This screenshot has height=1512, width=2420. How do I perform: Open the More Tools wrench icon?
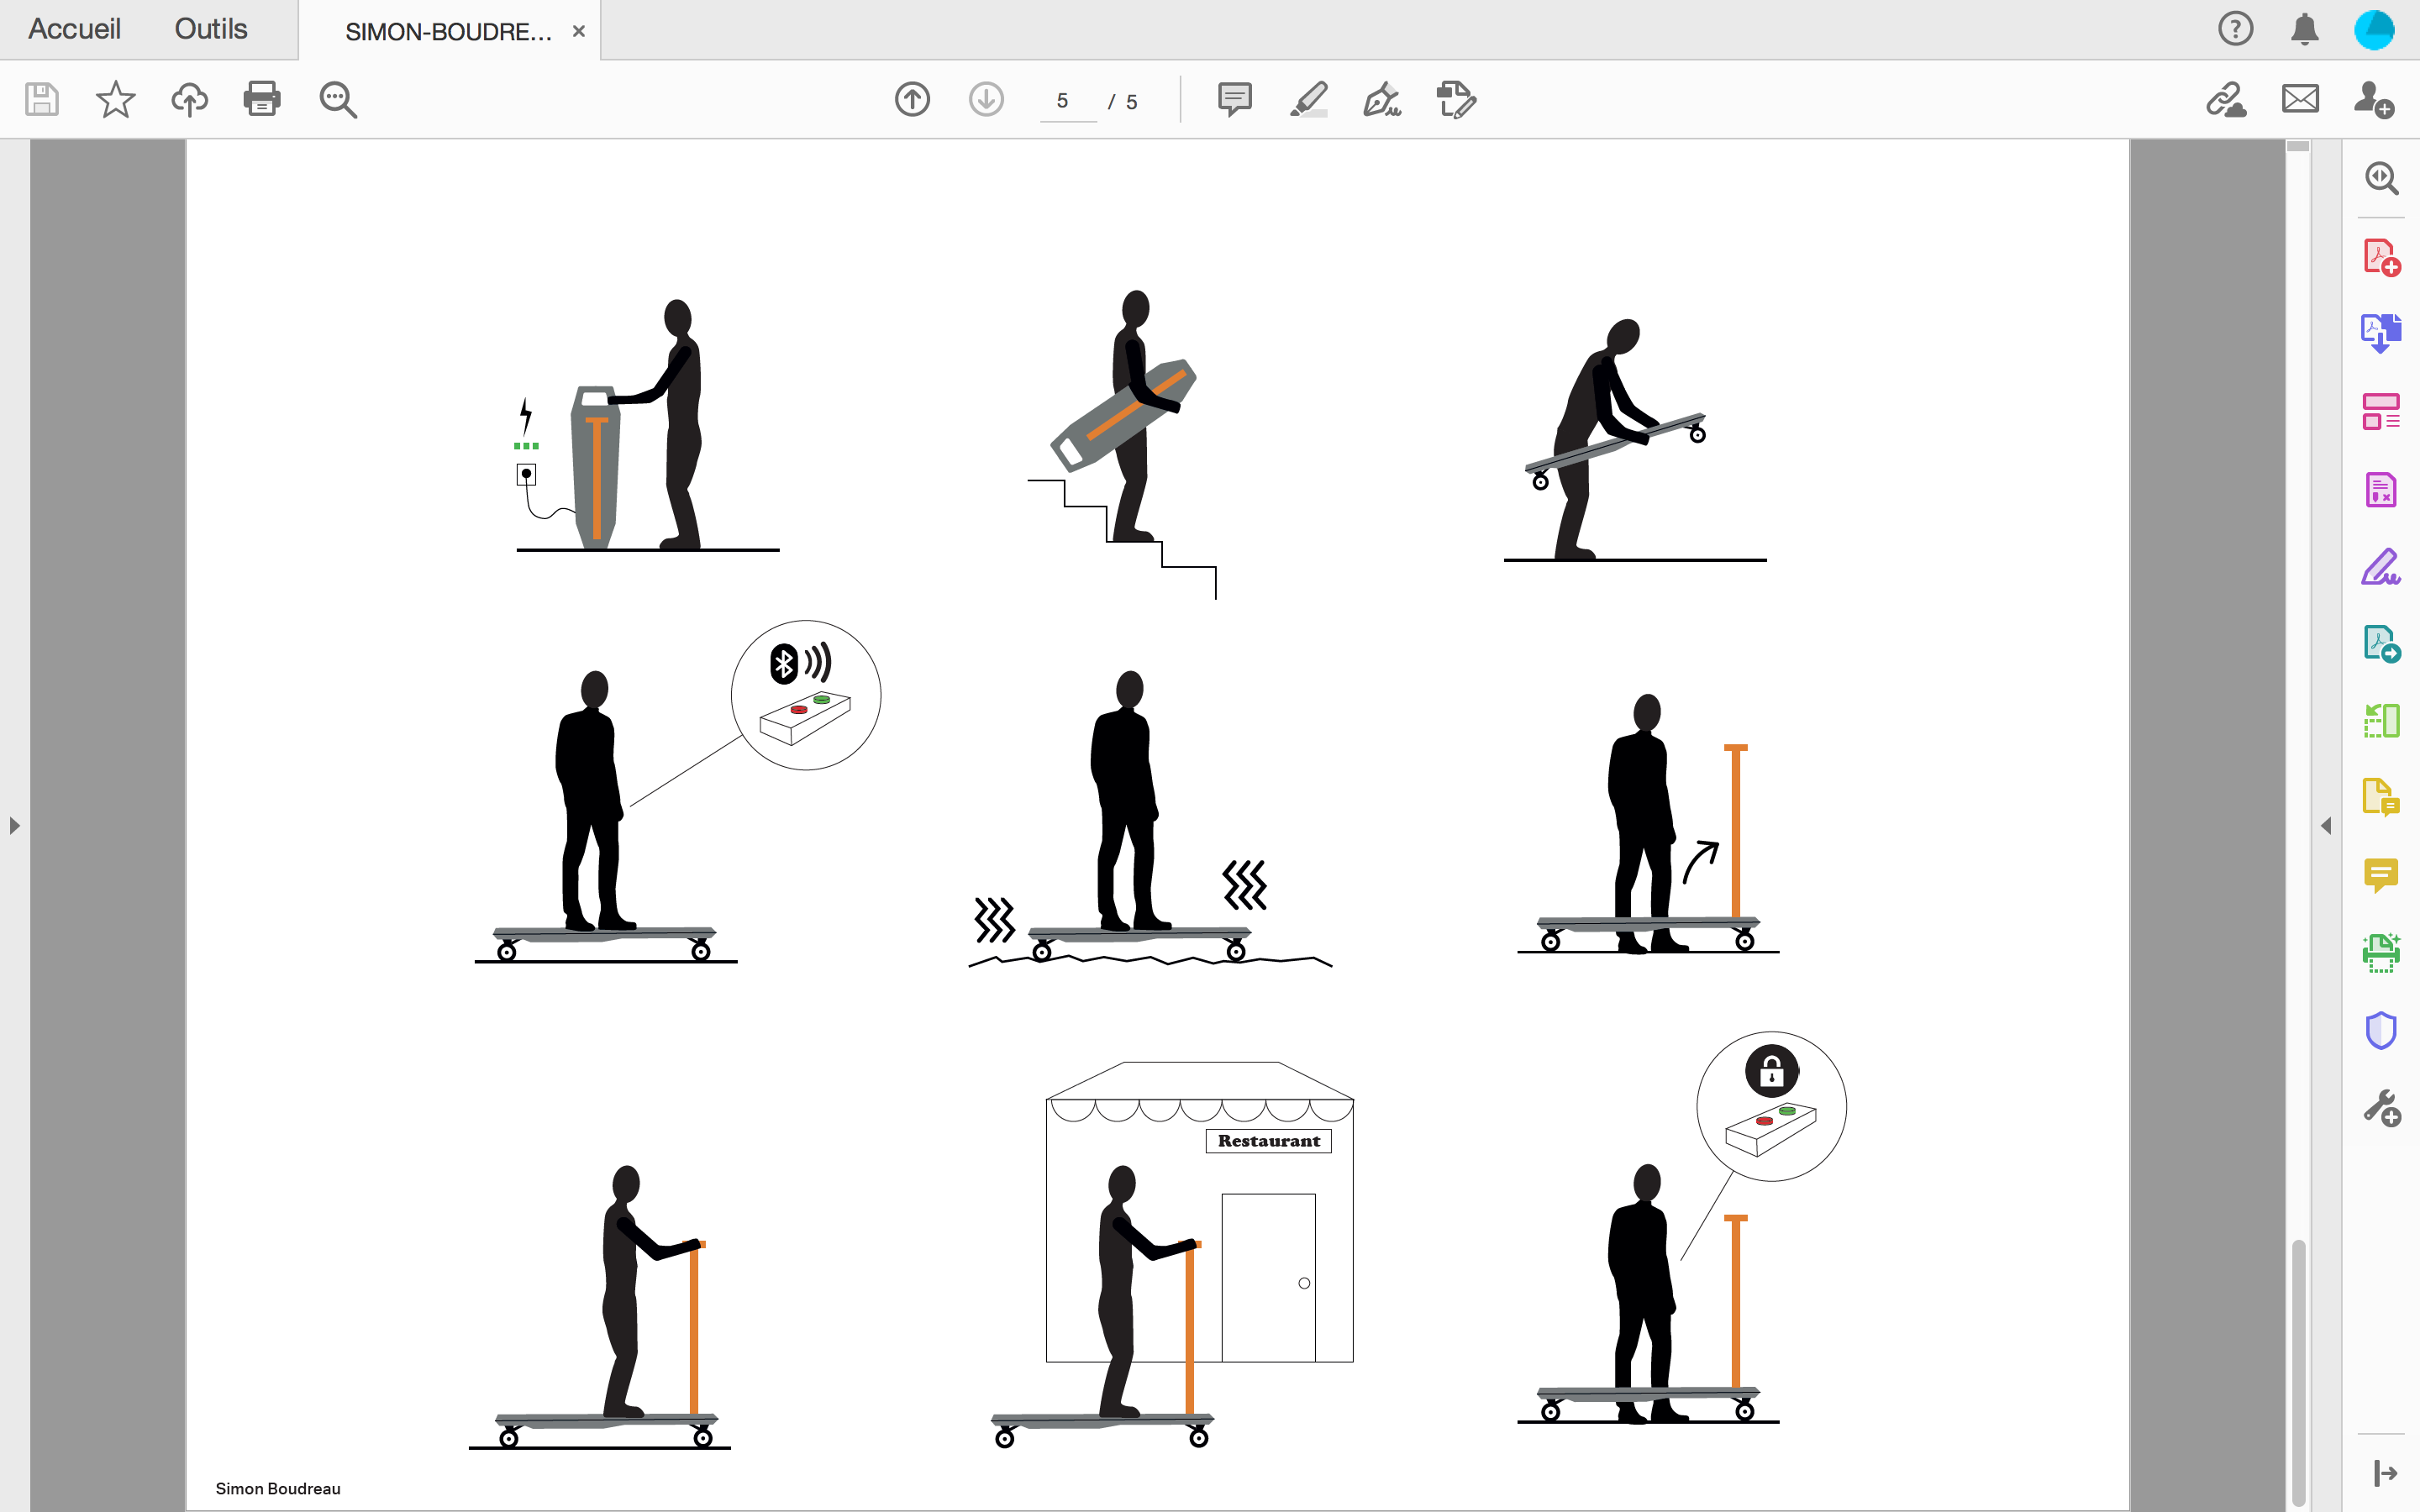point(2381,1108)
